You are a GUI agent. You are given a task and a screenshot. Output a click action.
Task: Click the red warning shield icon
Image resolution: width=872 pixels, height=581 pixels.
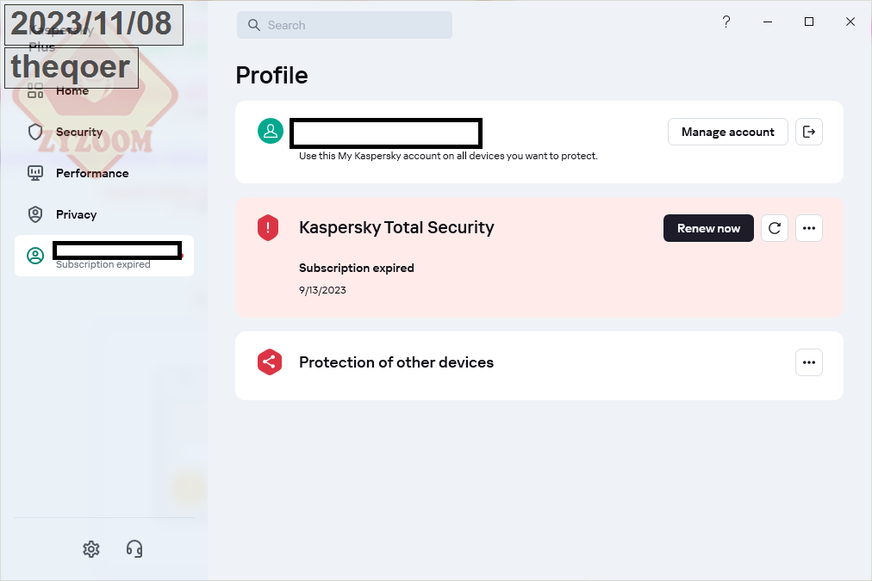coord(268,228)
